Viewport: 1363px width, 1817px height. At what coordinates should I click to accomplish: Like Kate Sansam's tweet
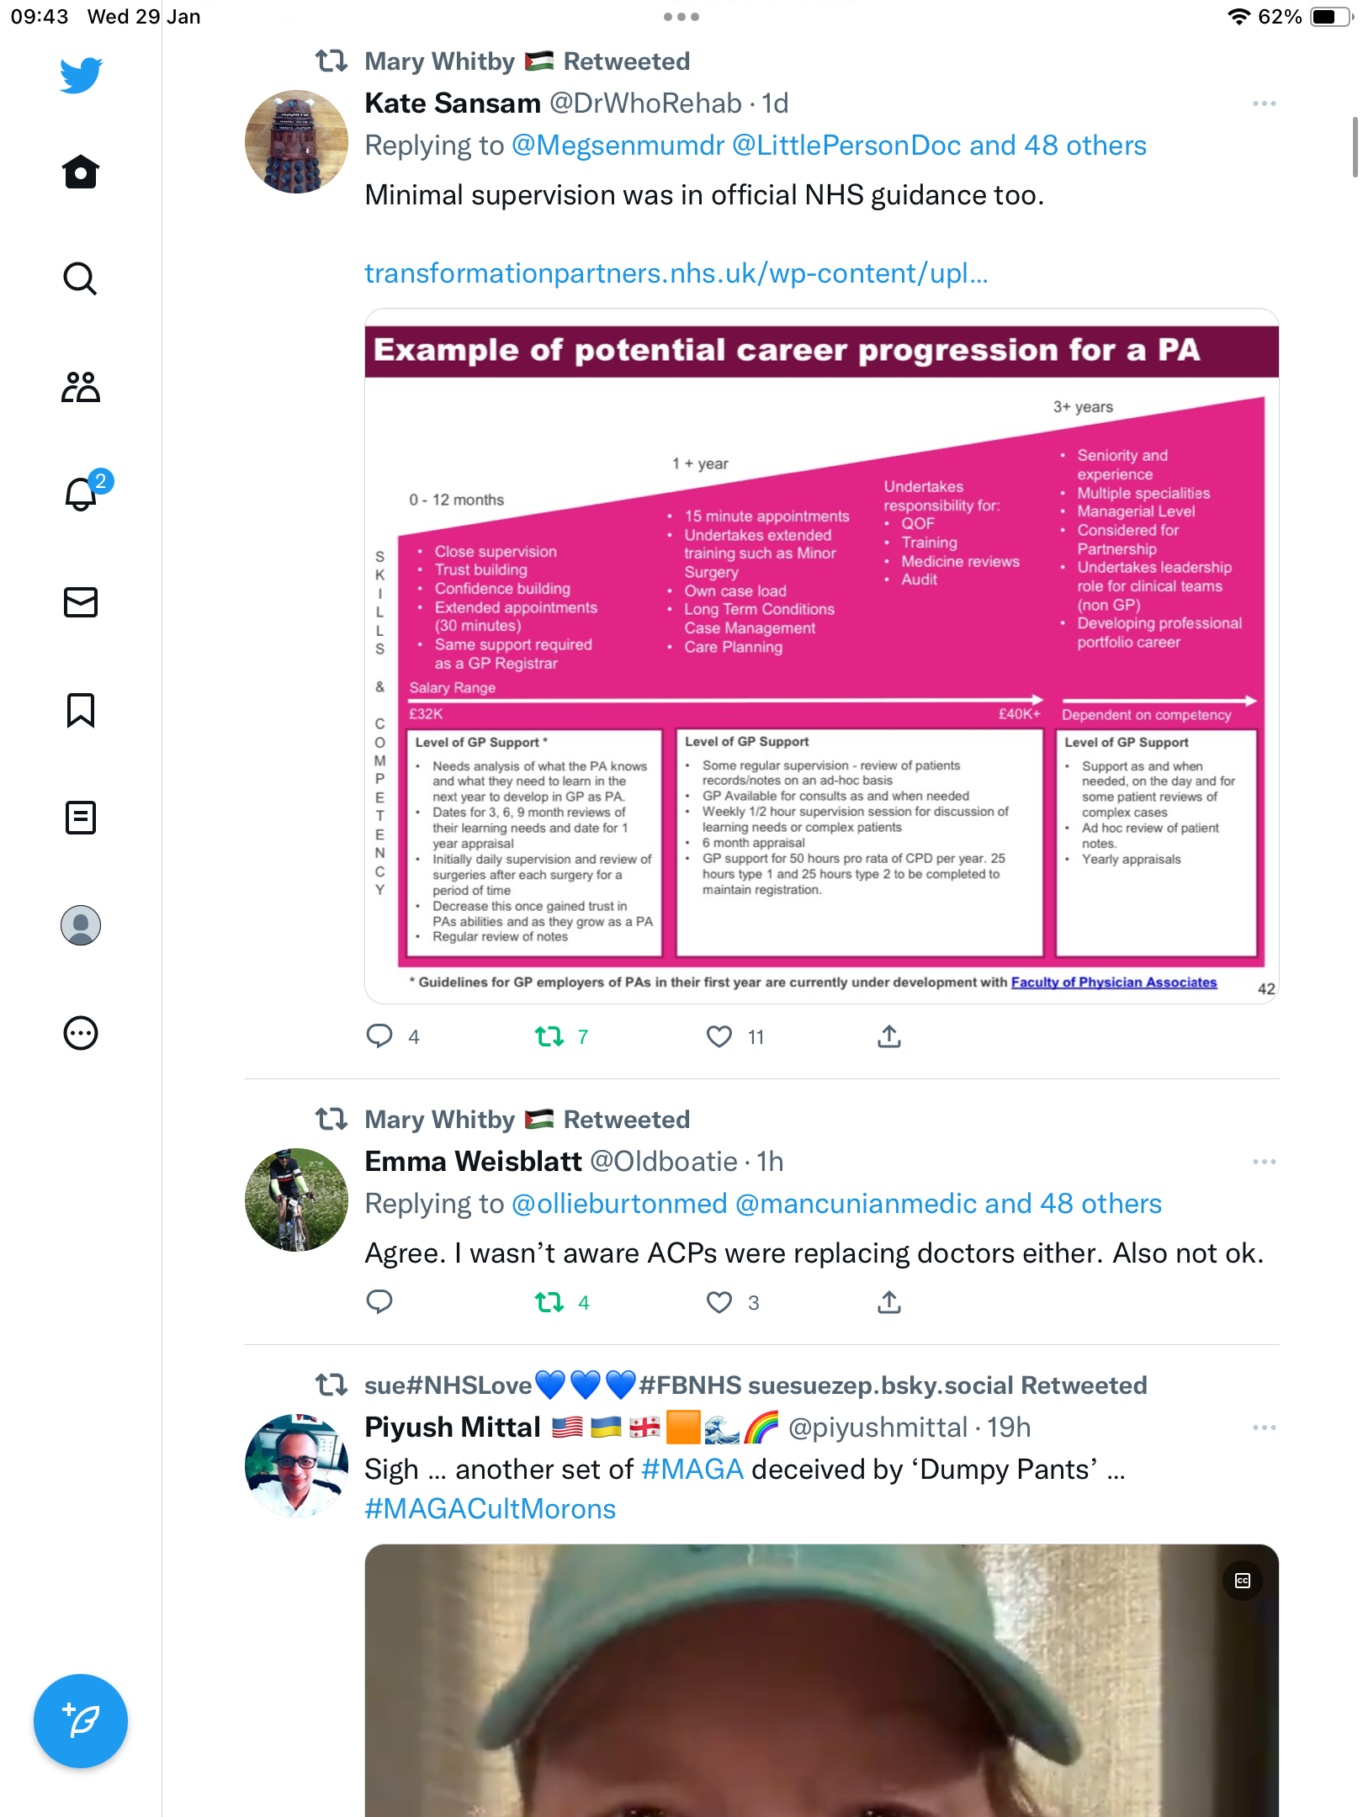(x=719, y=1036)
